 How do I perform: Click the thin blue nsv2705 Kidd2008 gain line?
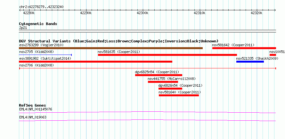(45, 55)
